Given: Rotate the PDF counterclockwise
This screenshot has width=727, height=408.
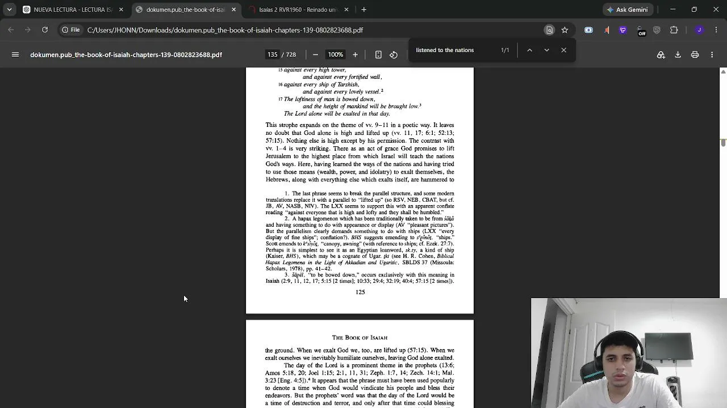Looking at the screenshot, I should 394,54.
